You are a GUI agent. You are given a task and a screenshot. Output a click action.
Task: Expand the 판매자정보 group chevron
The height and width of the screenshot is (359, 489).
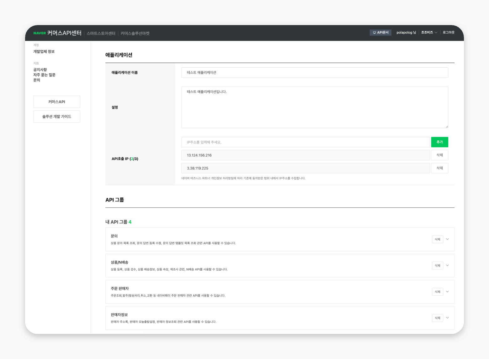click(448, 318)
